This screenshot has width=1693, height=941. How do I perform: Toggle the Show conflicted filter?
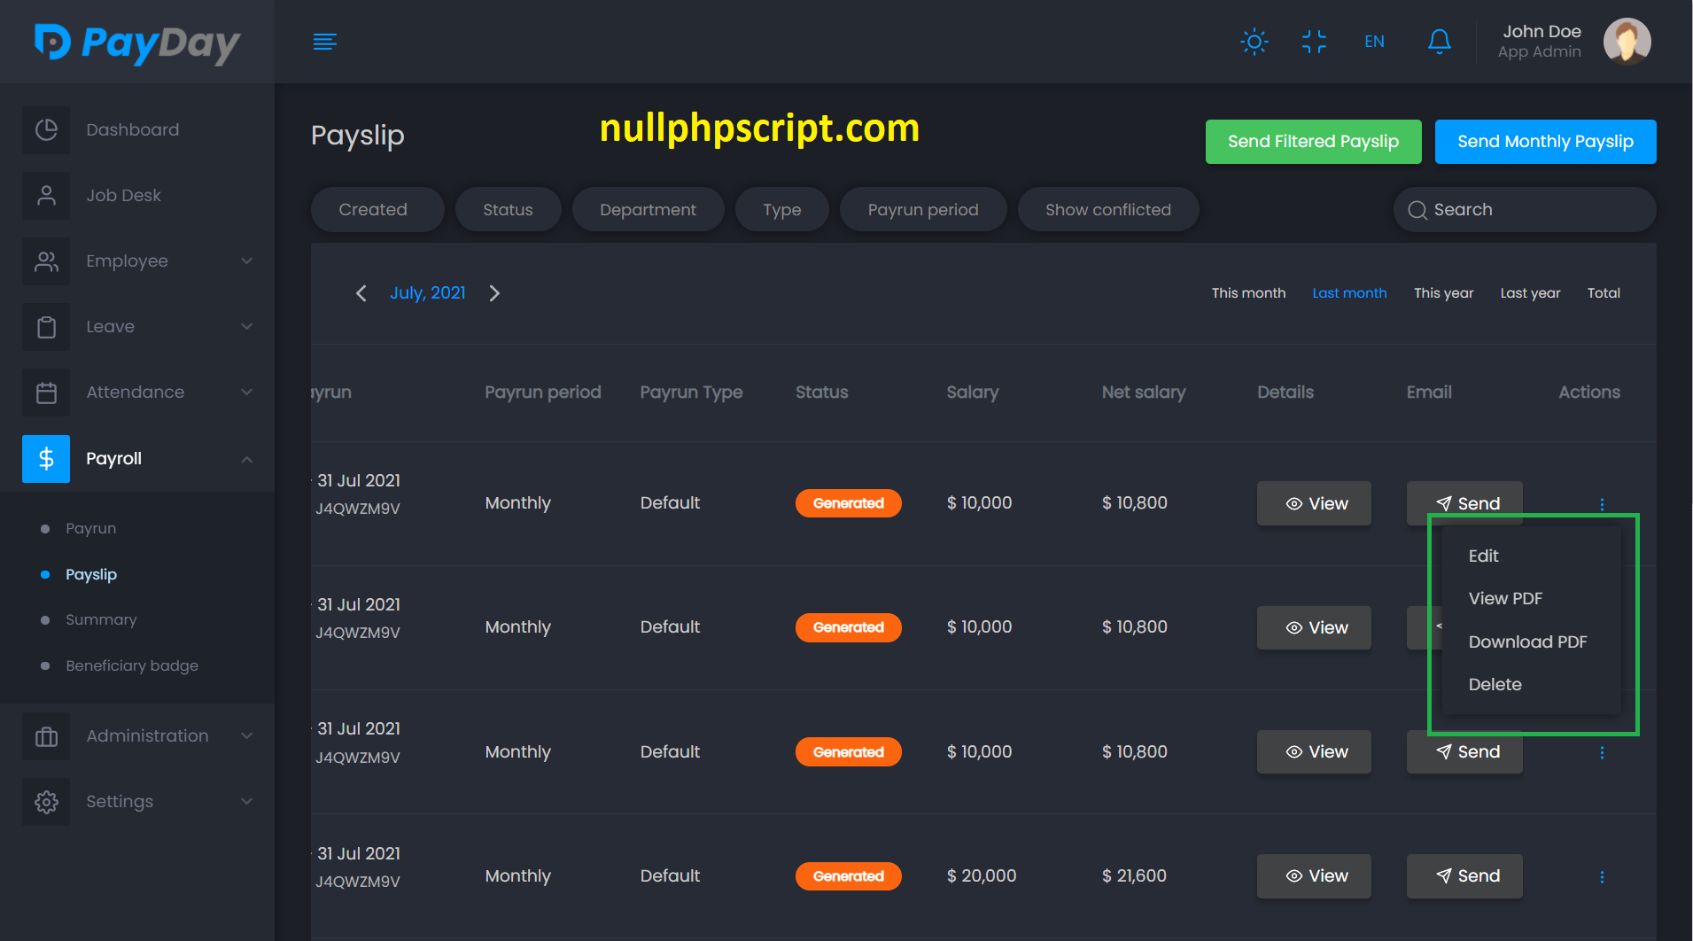(1107, 210)
